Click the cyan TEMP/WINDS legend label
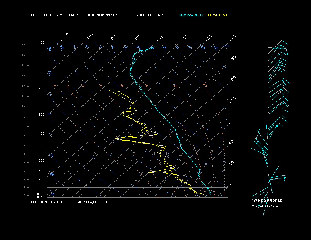Viewport: 311px width, 240px height. tap(190, 15)
